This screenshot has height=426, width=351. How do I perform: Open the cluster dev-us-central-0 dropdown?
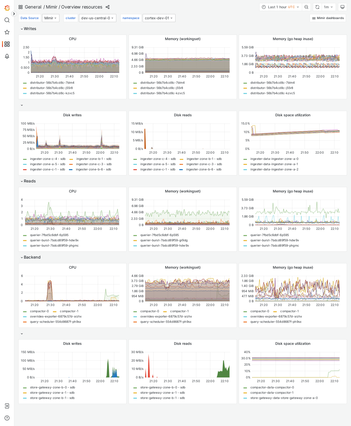coord(98,18)
